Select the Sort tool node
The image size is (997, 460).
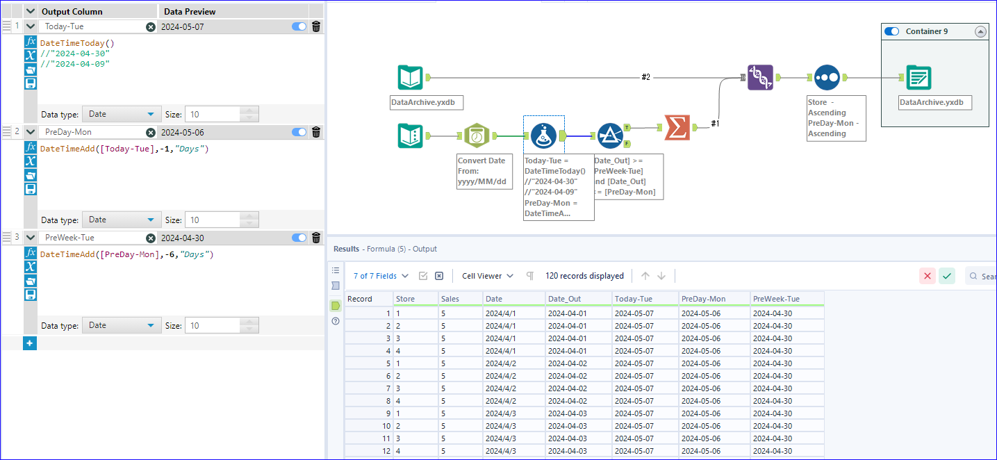[827, 77]
